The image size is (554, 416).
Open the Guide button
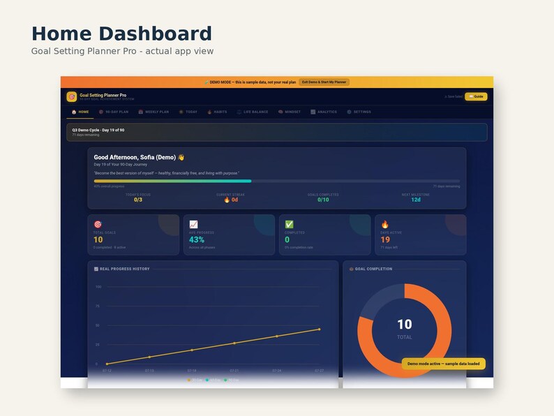tap(476, 96)
